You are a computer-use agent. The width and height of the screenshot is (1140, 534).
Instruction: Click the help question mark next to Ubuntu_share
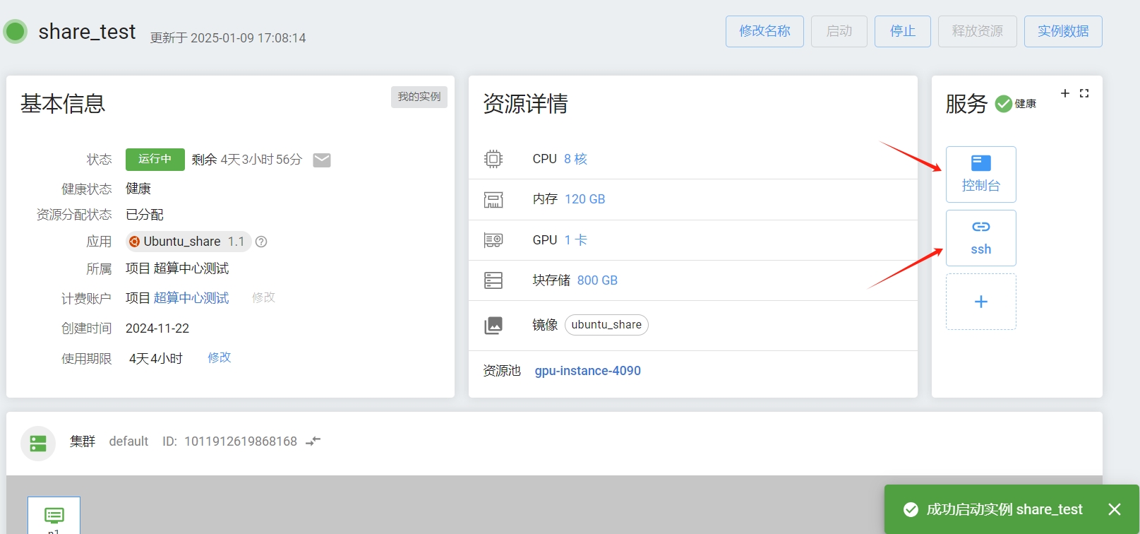click(x=261, y=242)
